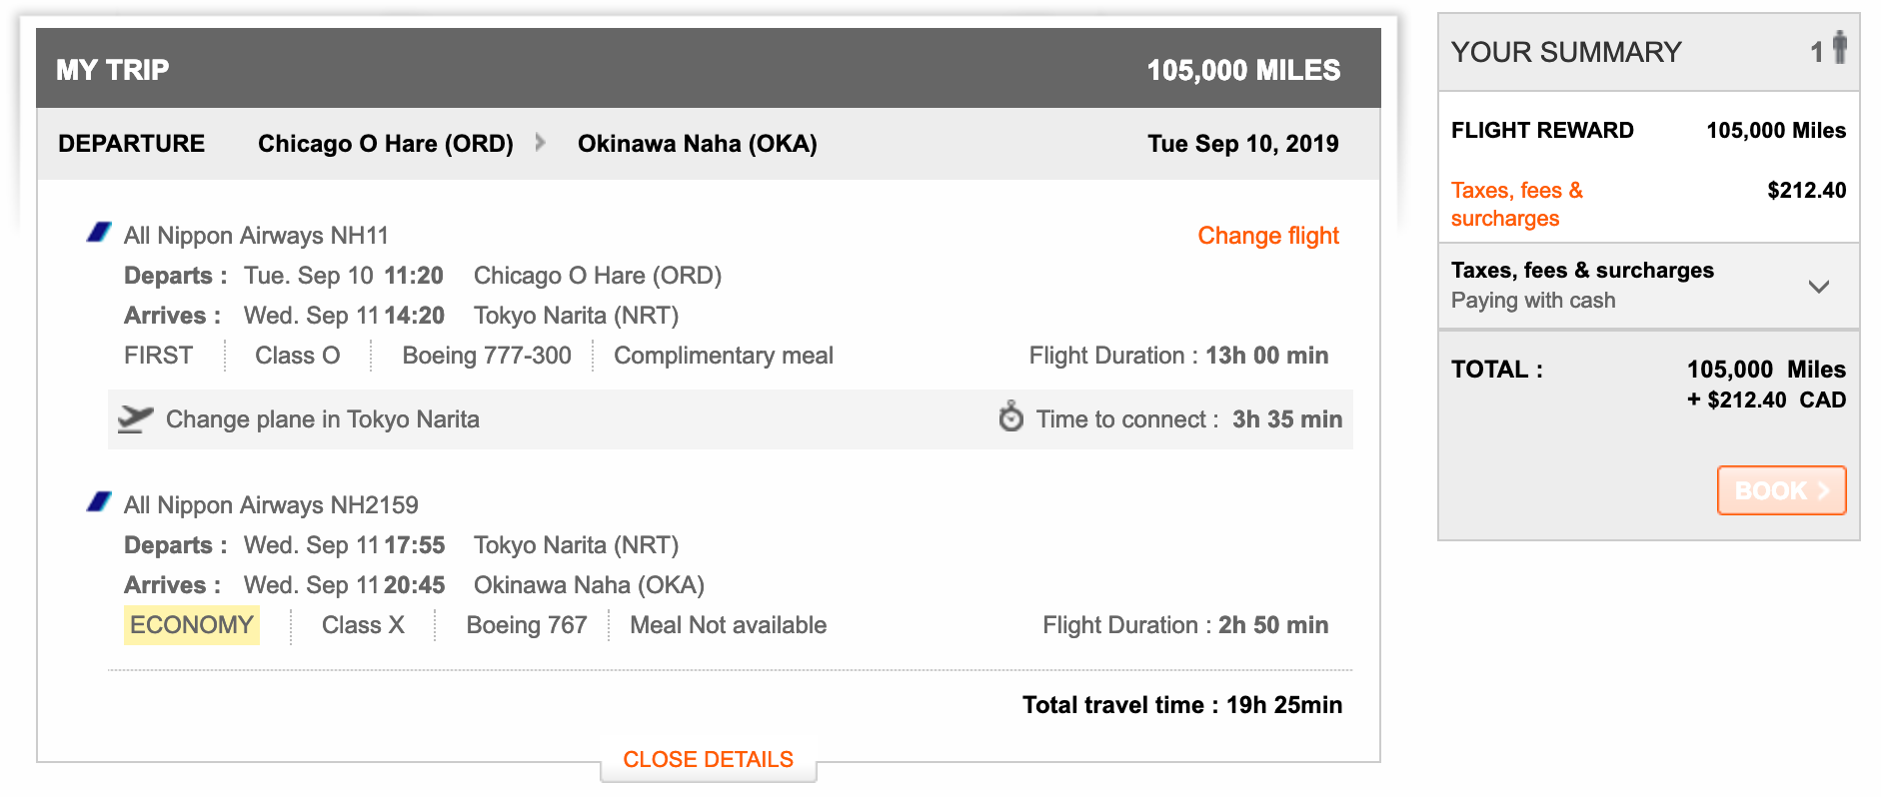This screenshot has height=797, width=1881.
Task: Expand the Taxes, fees & surcharges chevron
Action: click(1818, 287)
